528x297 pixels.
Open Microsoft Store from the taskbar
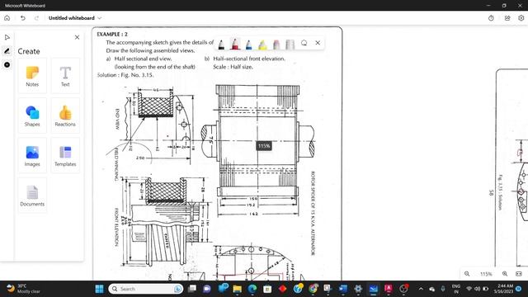[x=267, y=289]
